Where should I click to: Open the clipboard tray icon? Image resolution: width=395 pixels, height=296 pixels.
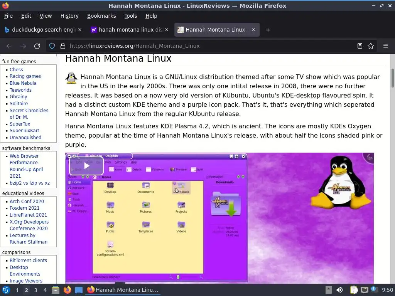[354, 290]
